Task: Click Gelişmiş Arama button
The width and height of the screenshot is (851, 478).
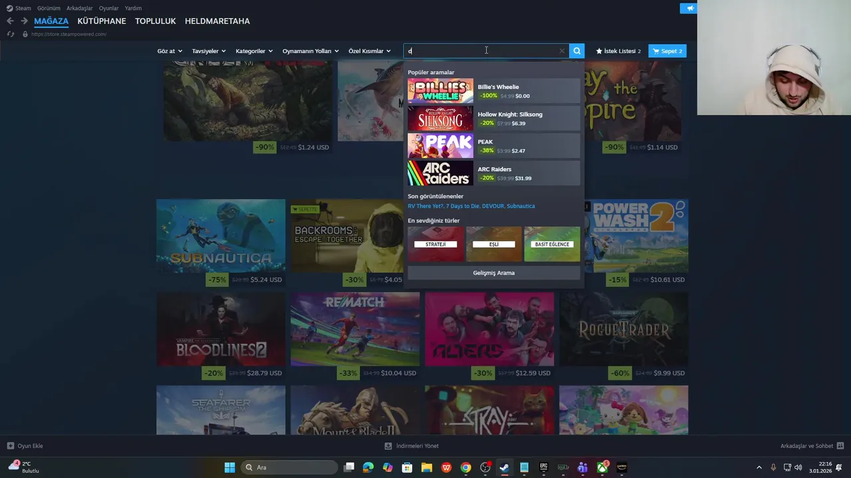Action: [494, 273]
